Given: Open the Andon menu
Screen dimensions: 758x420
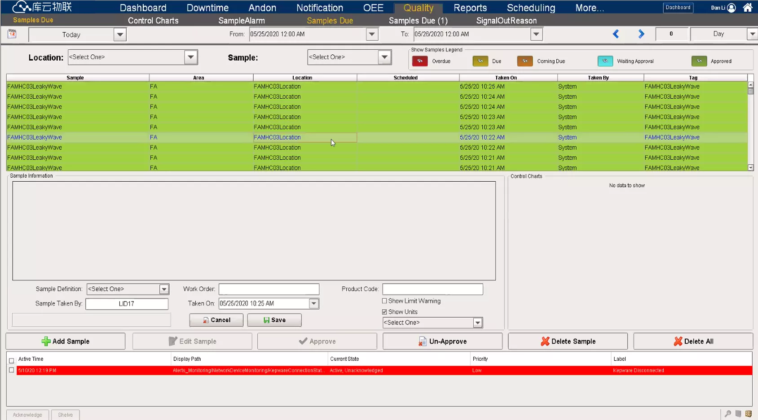Looking at the screenshot, I should coord(262,8).
